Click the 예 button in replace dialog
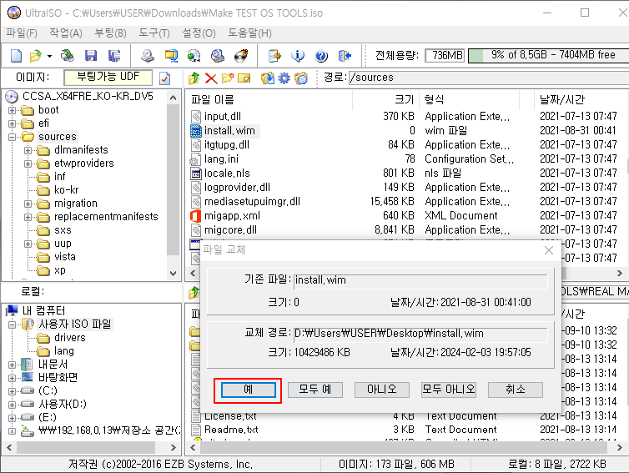This screenshot has width=629, height=473. (x=249, y=390)
